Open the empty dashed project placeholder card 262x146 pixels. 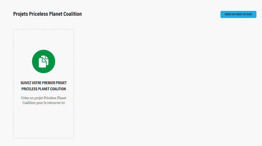[x=44, y=84]
